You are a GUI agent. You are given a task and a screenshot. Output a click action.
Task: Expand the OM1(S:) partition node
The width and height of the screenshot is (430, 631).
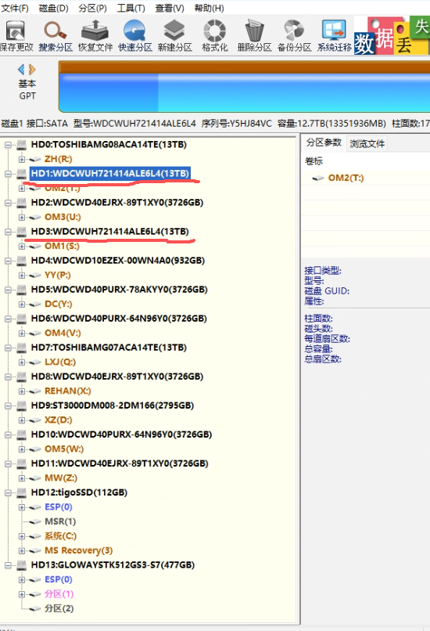pos(22,246)
